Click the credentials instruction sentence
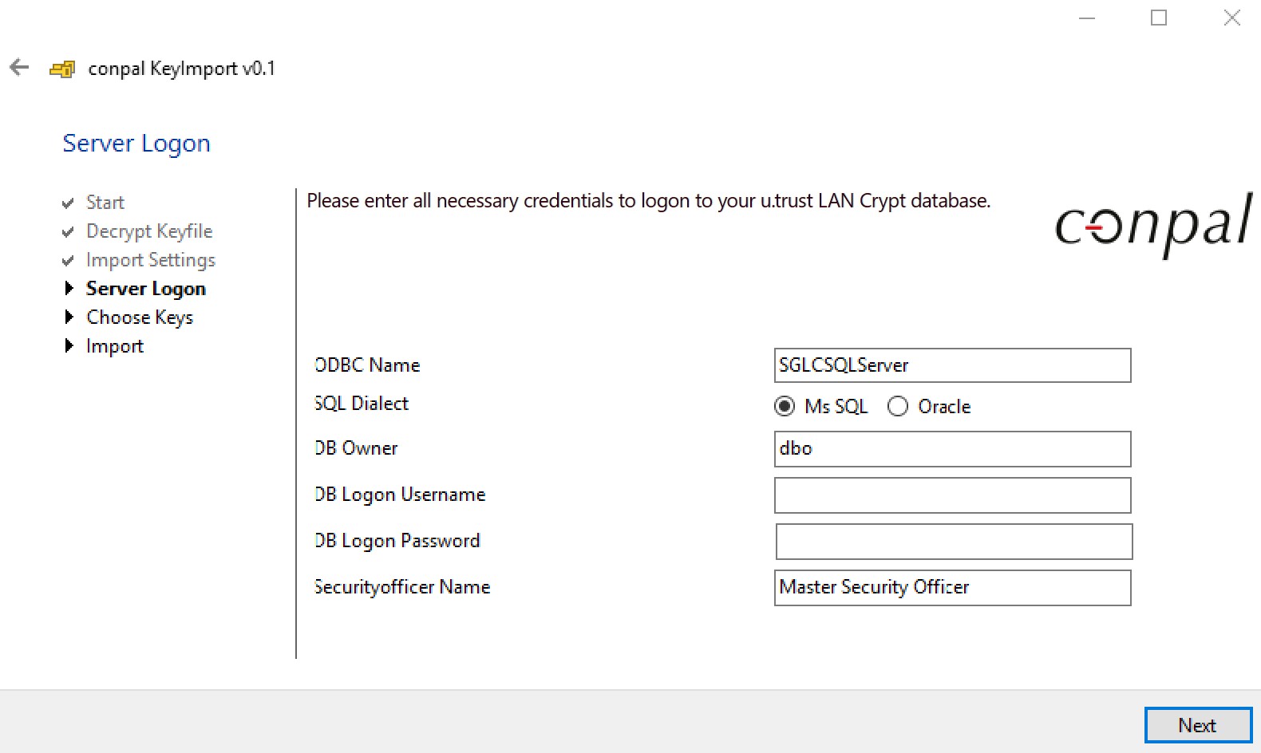The width and height of the screenshot is (1261, 753). (649, 201)
